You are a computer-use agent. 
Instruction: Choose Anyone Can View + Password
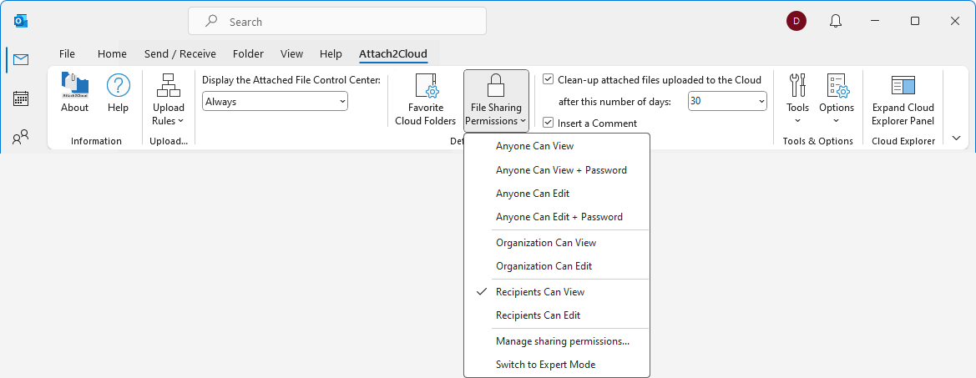pos(557,169)
